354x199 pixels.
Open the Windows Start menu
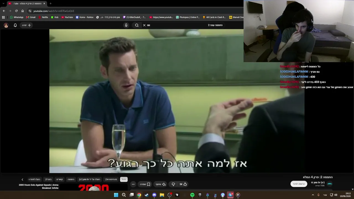click(x=116, y=195)
